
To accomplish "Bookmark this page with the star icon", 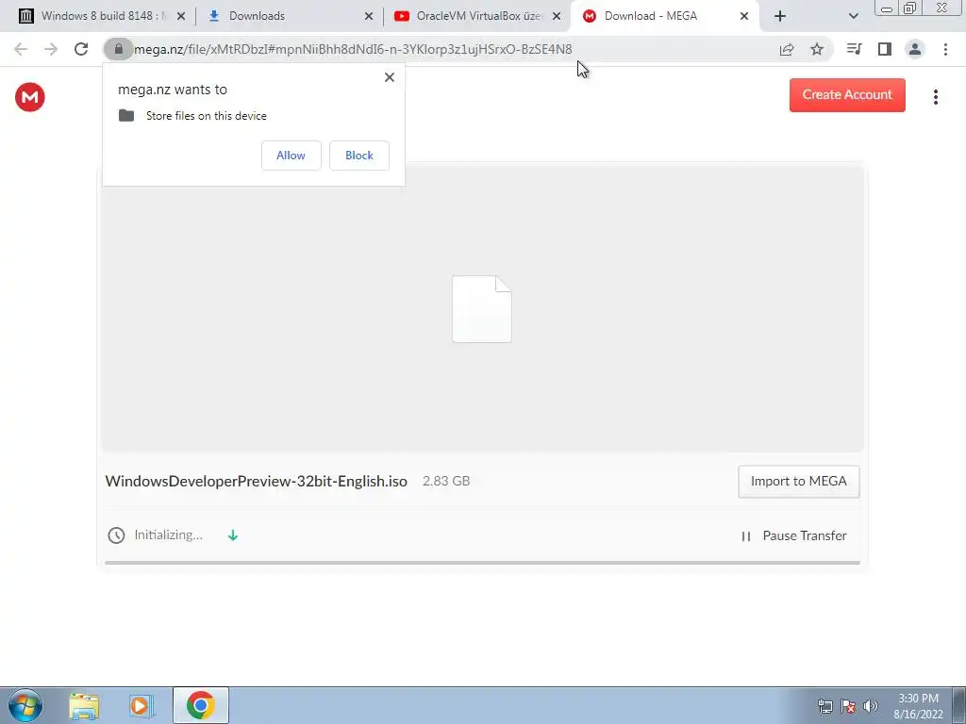I will pyautogui.click(x=817, y=49).
